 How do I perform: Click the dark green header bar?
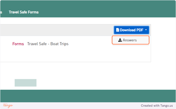88,9
